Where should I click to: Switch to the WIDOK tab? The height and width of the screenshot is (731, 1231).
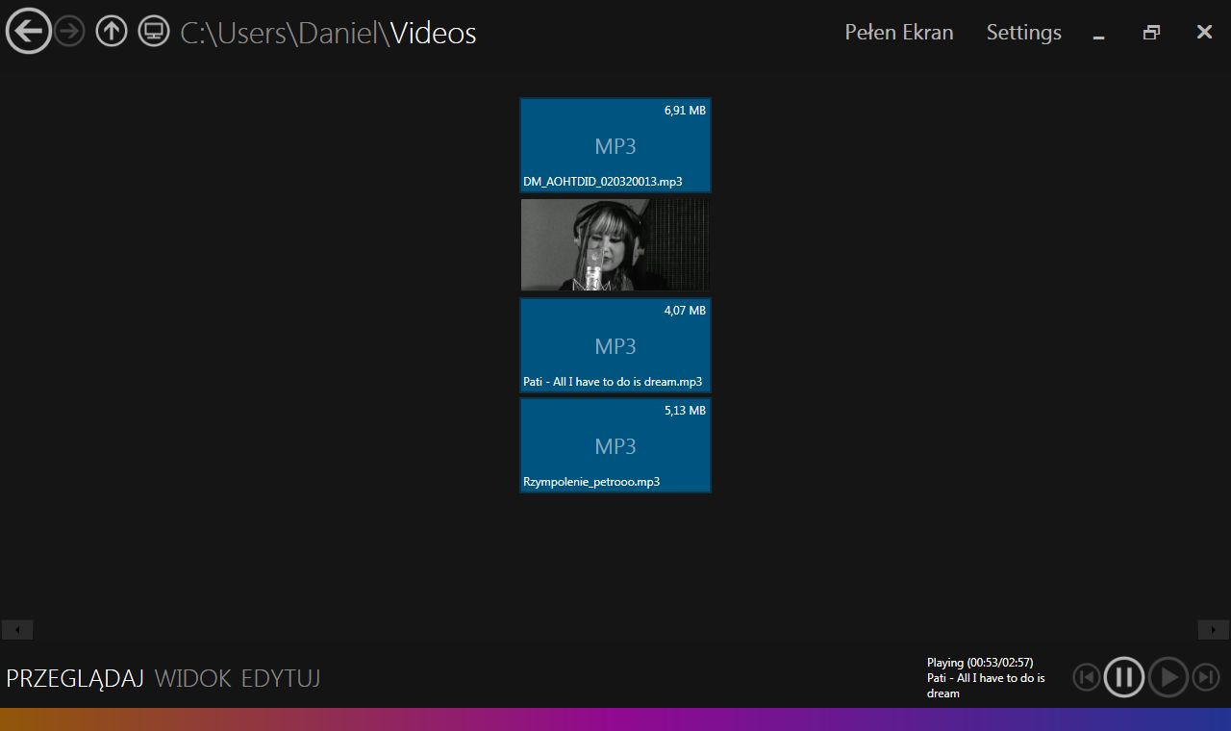click(x=192, y=678)
